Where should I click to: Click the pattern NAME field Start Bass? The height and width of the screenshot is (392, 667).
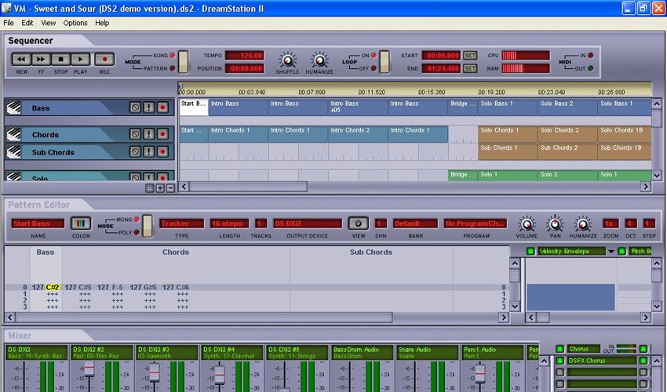[37, 223]
